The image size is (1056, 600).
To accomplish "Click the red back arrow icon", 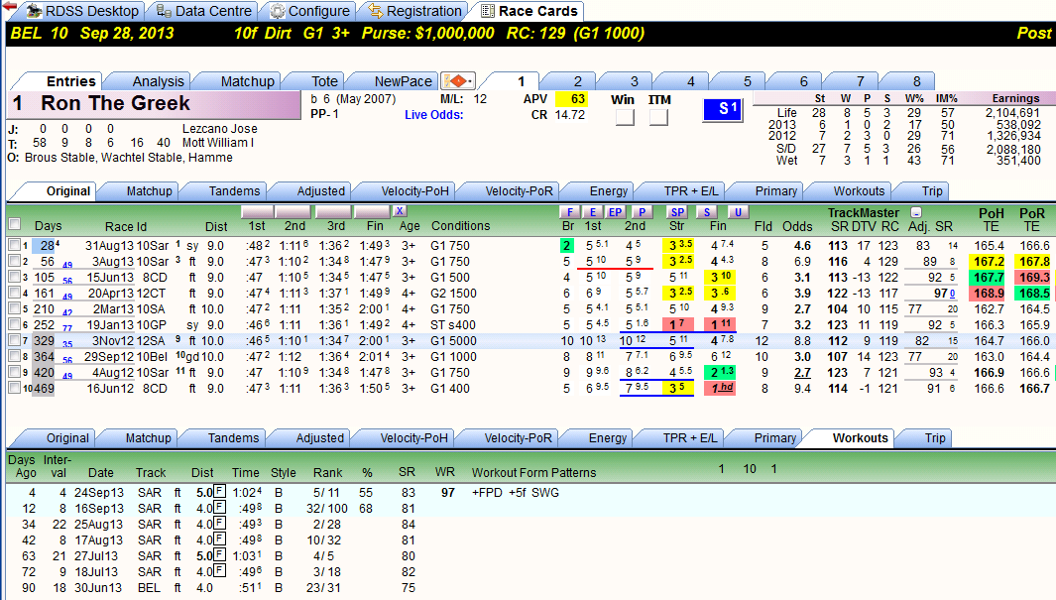I will click(x=10, y=7).
